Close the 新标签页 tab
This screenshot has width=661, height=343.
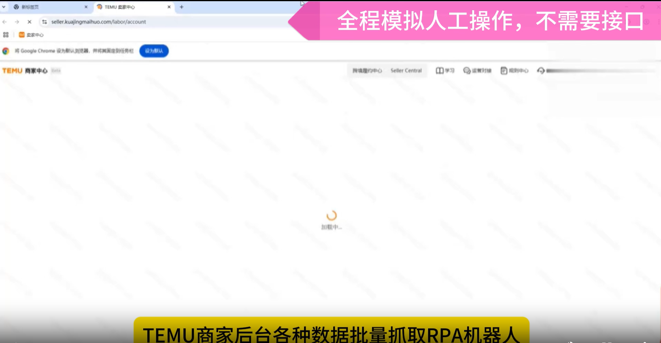click(86, 7)
